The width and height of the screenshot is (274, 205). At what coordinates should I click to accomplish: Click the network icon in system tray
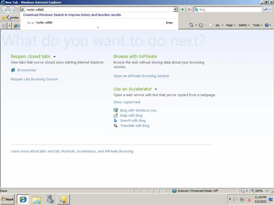point(242,199)
